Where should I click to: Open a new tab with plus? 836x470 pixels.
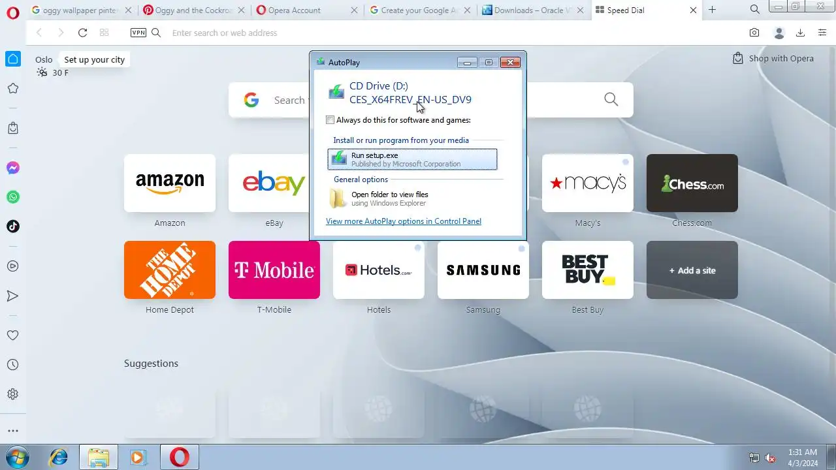click(x=713, y=10)
